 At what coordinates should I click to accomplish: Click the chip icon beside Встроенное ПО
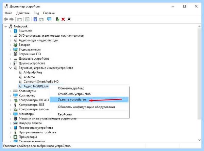pyautogui.click(x=15, y=54)
